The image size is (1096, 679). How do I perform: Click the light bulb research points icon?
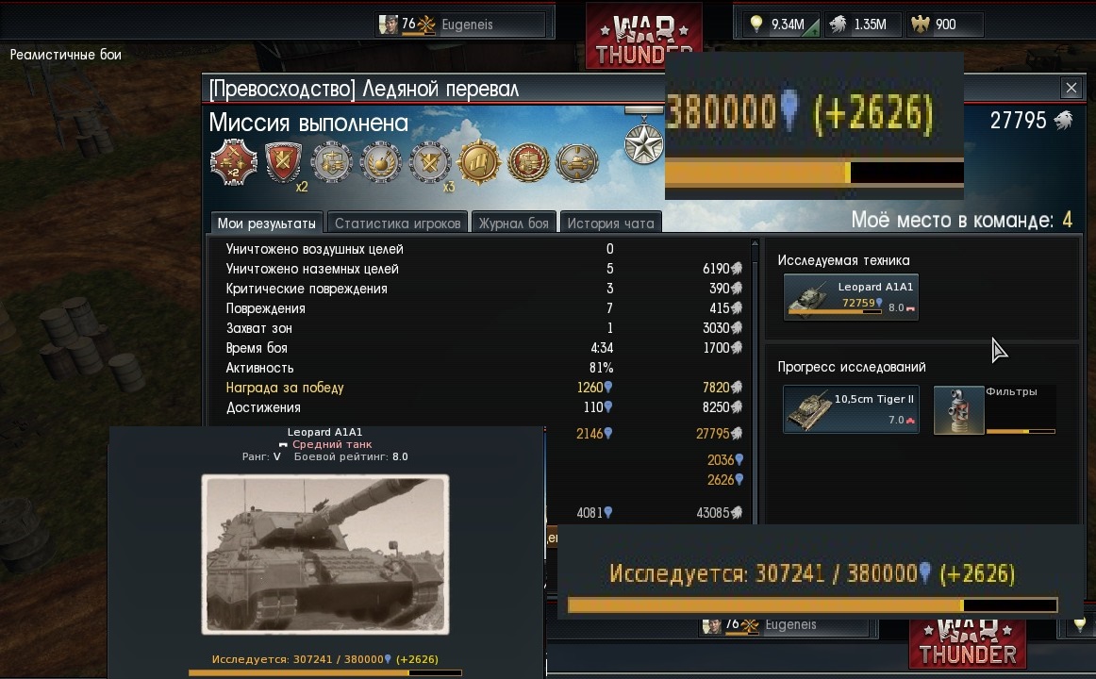click(756, 24)
